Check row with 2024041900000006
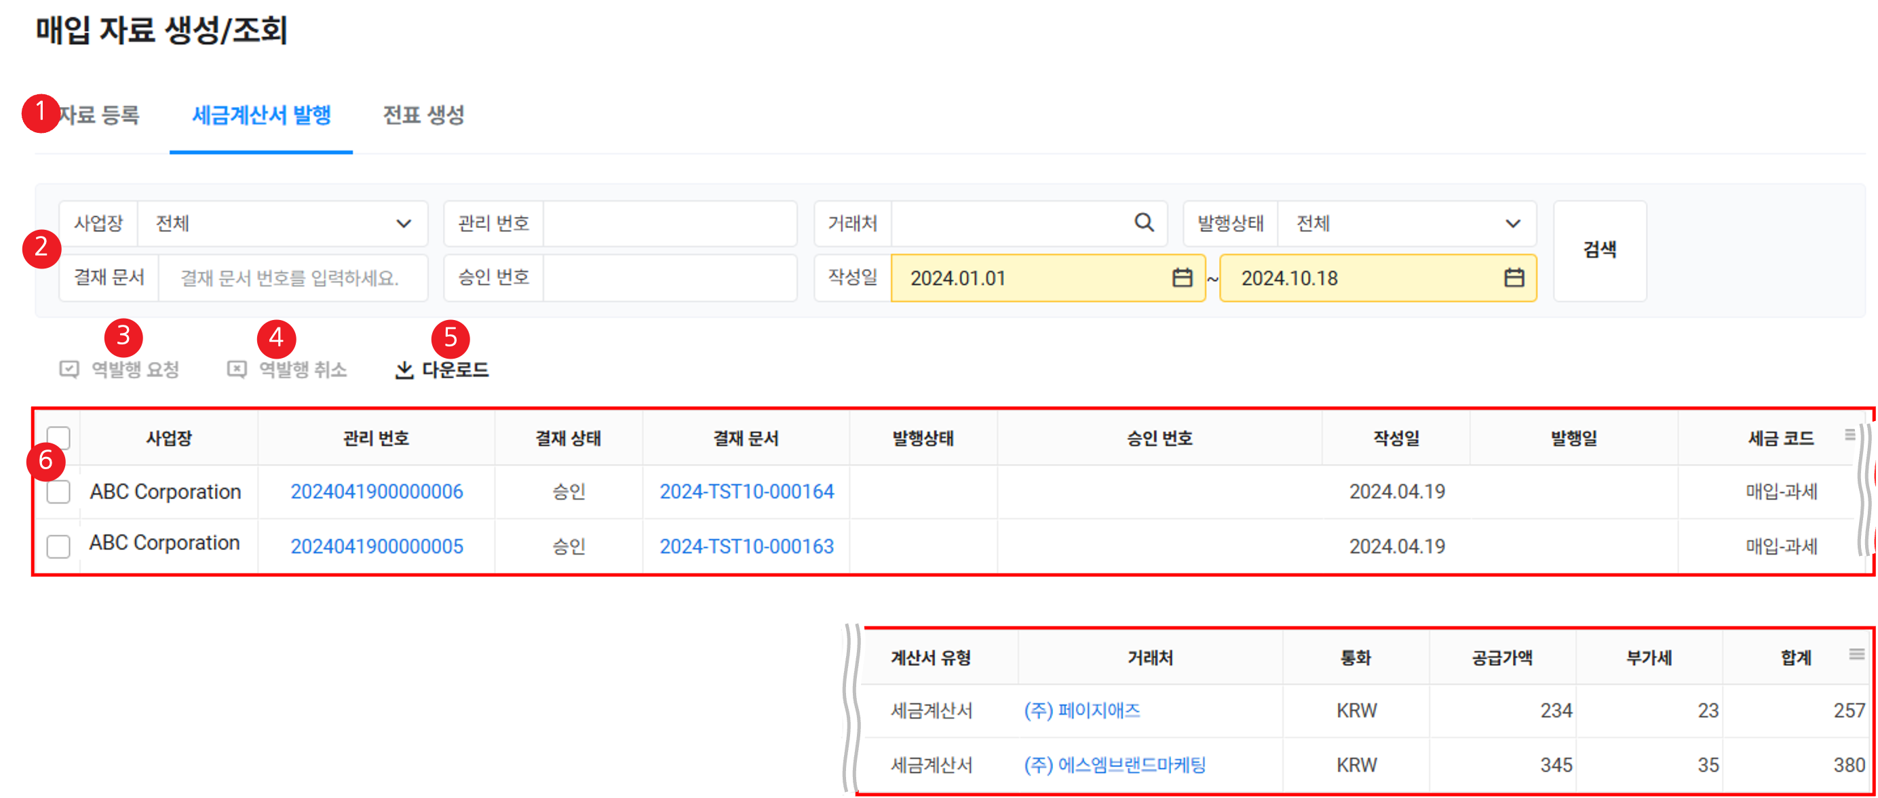Image resolution: width=1878 pixels, height=798 pixels. (58, 492)
